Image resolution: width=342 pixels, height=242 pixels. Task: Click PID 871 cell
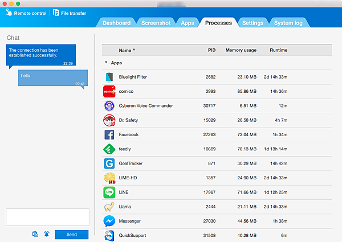pos(211,163)
